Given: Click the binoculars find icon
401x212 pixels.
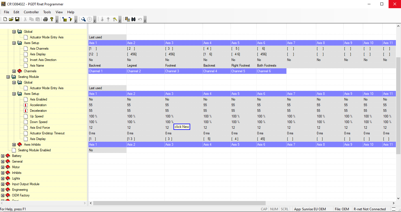Looking at the screenshot, I should (x=133, y=19).
